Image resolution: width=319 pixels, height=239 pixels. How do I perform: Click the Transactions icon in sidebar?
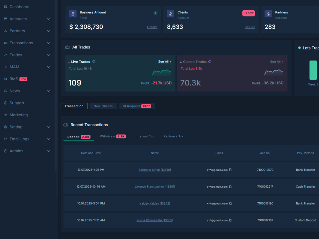click(x=6, y=43)
